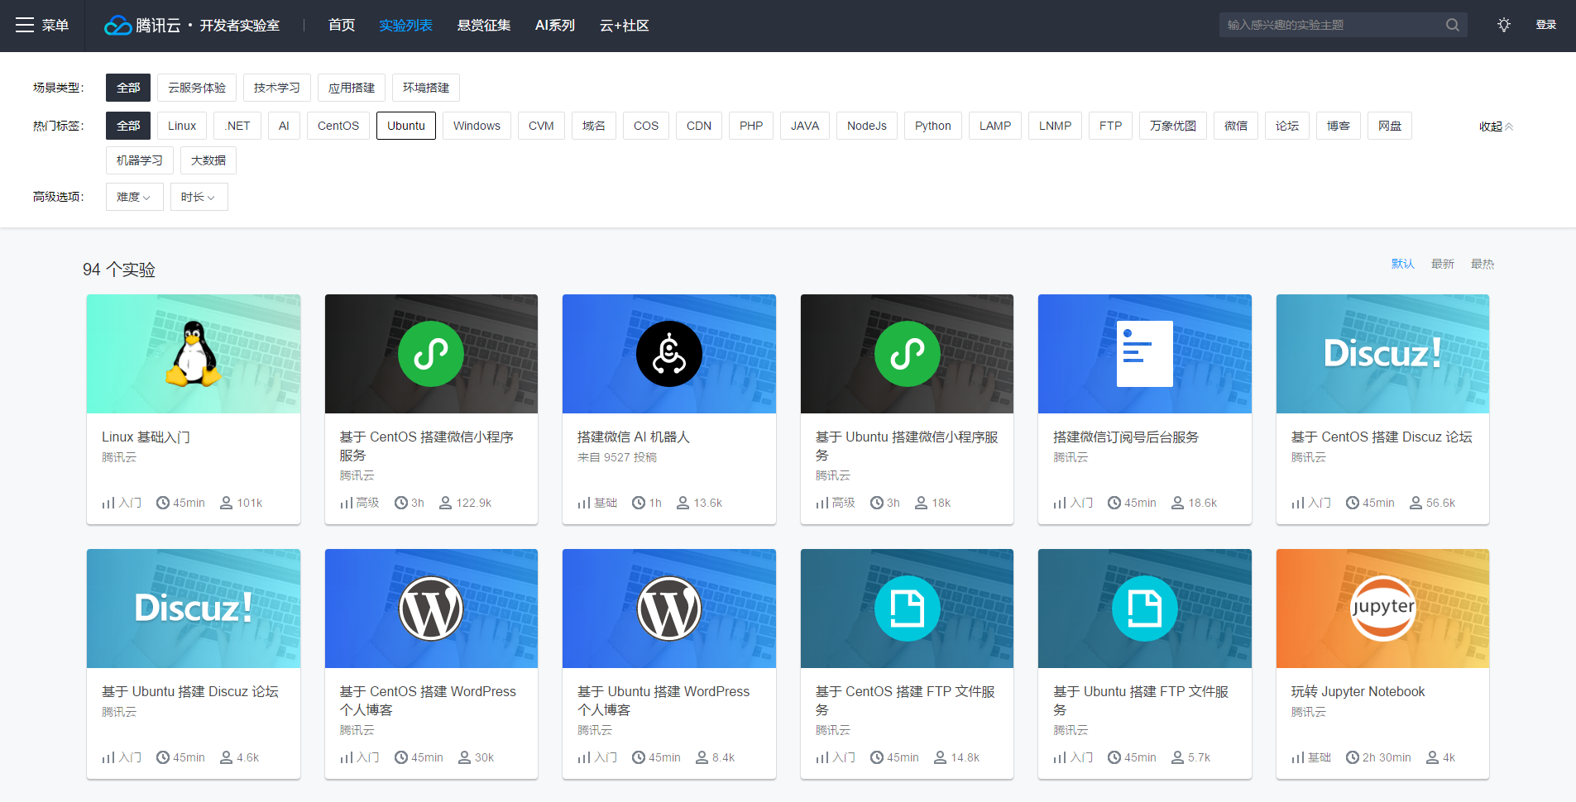1576x802 pixels.
Task: Click difficulty bars icon on Linux 基础入门 card
Action: coord(108,503)
